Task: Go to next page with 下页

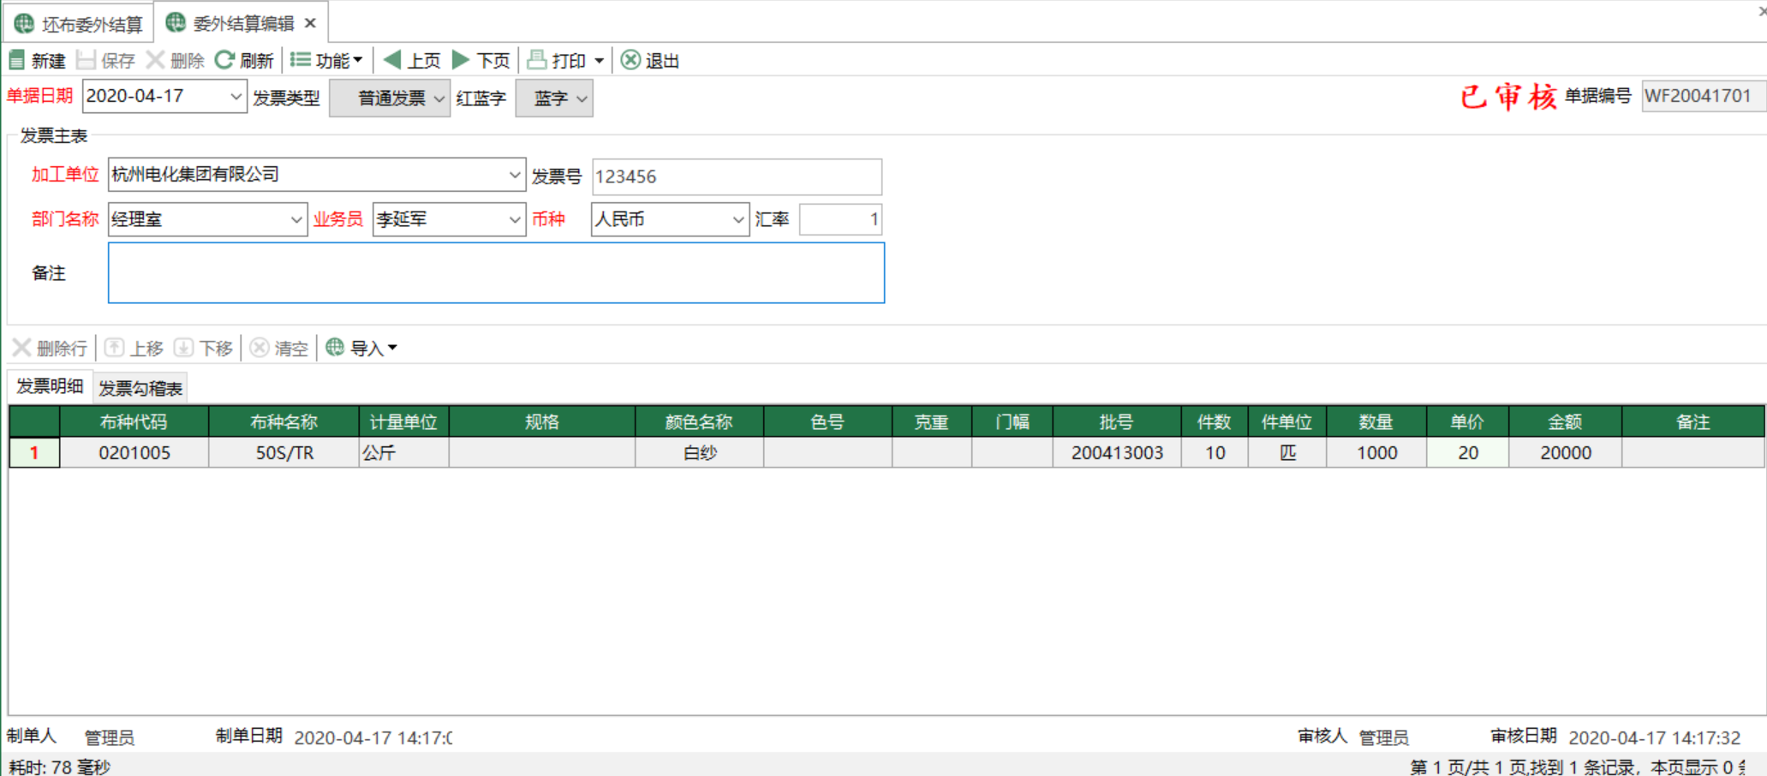Action: 481,60
